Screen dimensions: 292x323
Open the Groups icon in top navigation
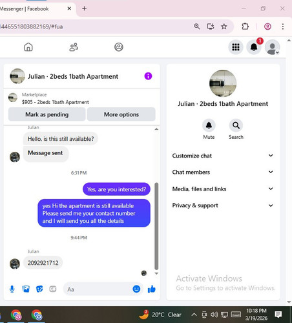pyautogui.click(x=119, y=47)
